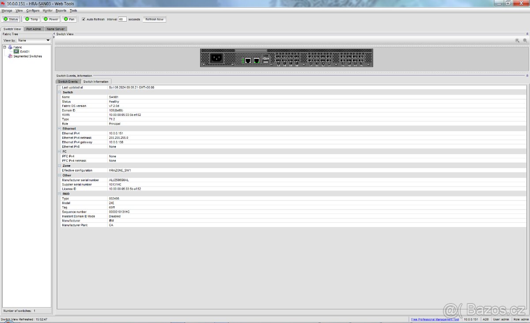Click the zoom out magnifier icon
The image size is (530, 323).
click(525, 40)
